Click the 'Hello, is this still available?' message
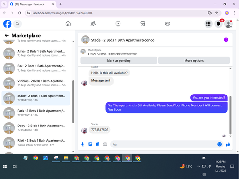 point(109,73)
